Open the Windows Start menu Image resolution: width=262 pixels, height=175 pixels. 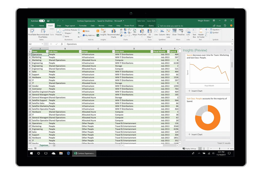(31, 153)
